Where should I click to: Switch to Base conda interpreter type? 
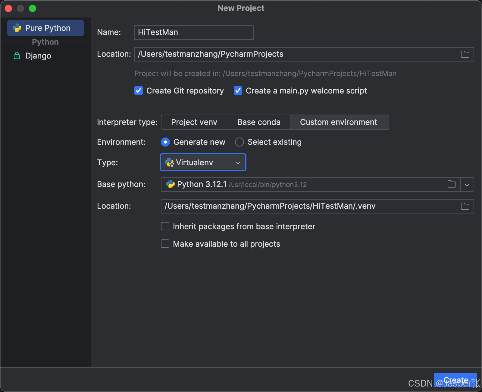pyautogui.click(x=259, y=122)
